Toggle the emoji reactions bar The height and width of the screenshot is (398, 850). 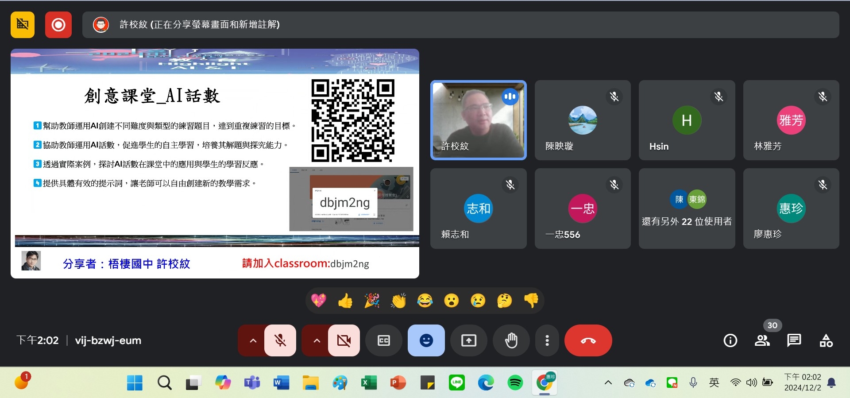(x=426, y=340)
